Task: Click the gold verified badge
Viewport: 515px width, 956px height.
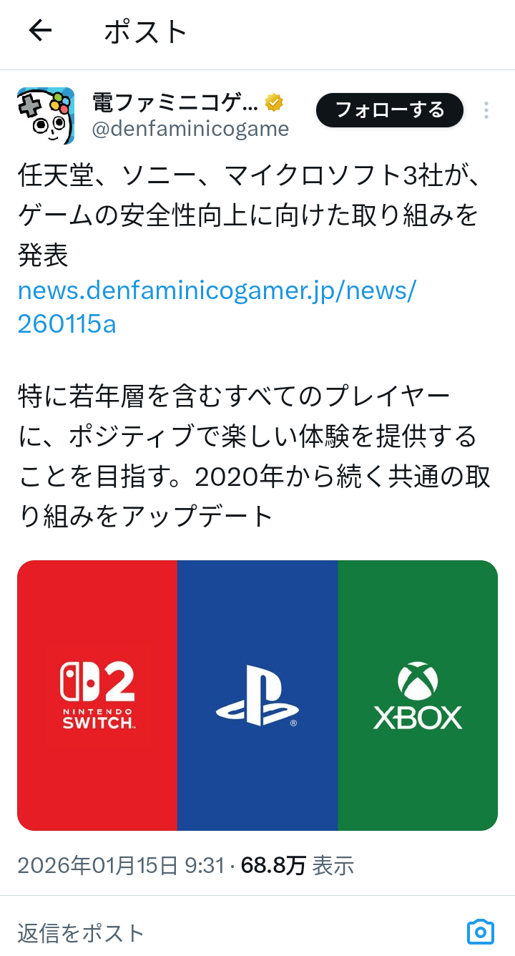Action: pos(273,102)
